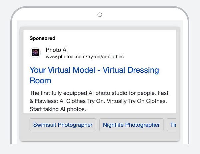The width and height of the screenshot is (200, 154).
Task: Select the 'Nightlife Photographer' sitelink button
Action: click(x=131, y=125)
